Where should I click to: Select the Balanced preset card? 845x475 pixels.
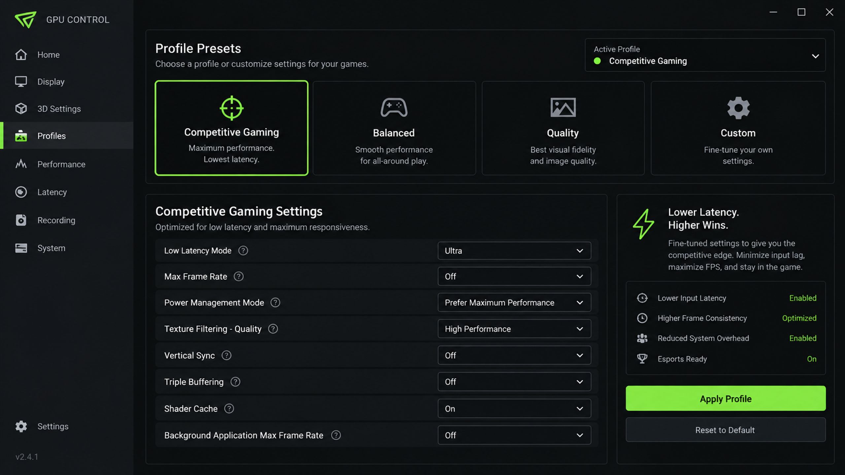pyautogui.click(x=394, y=128)
